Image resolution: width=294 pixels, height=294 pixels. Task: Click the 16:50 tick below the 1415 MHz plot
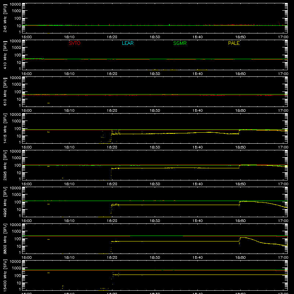pos(240,147)
